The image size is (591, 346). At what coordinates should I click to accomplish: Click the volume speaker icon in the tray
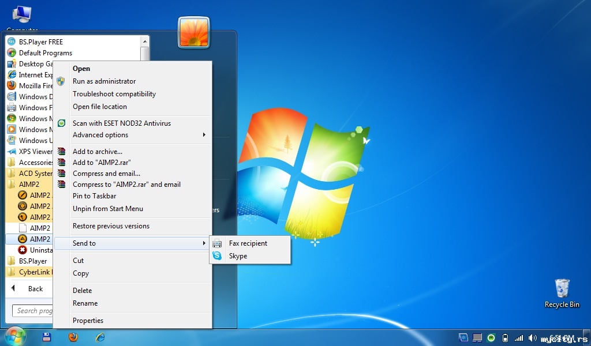(x=532, y=338)
